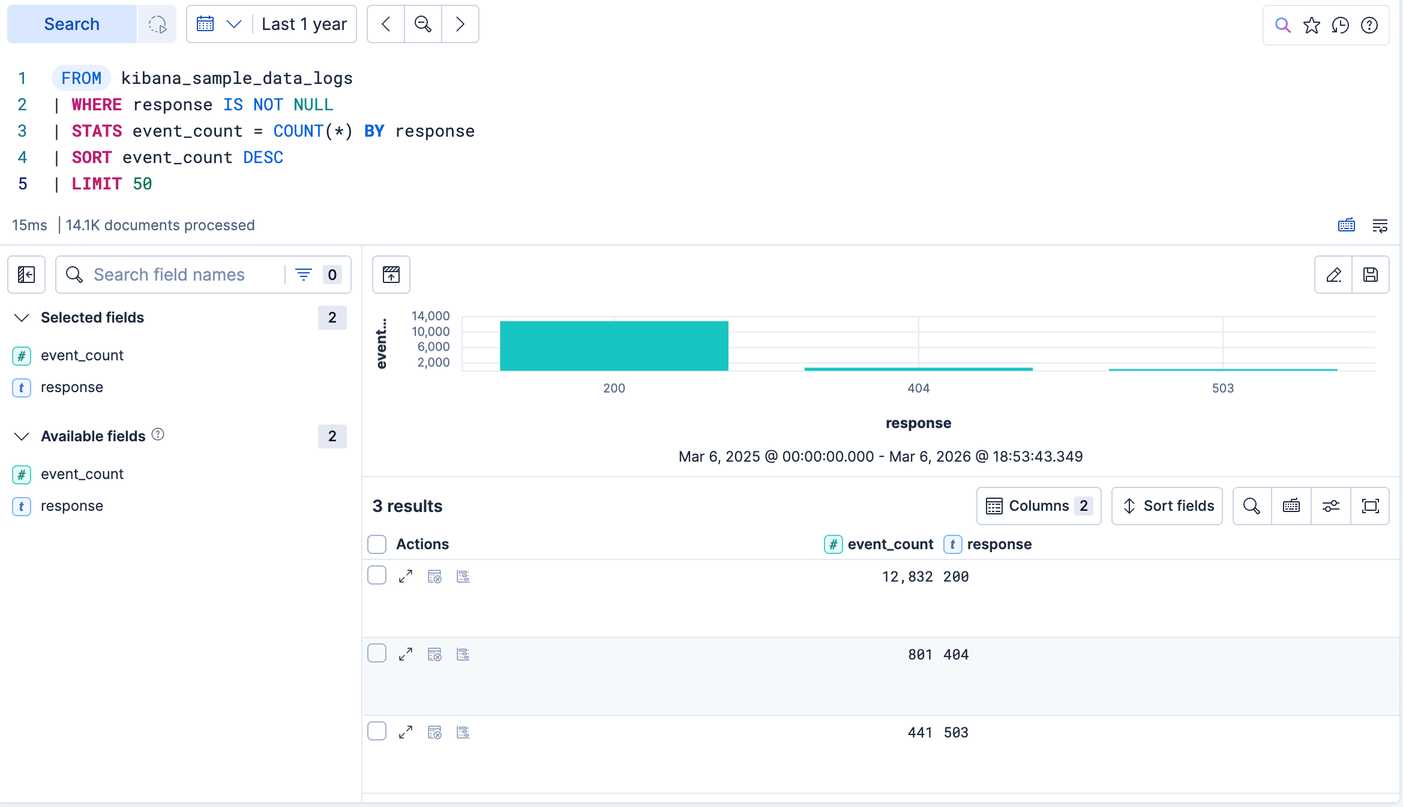Screen dimensions: 1403x807
Task: Click the starred queries icon
Action: [x=1312, y=25]
